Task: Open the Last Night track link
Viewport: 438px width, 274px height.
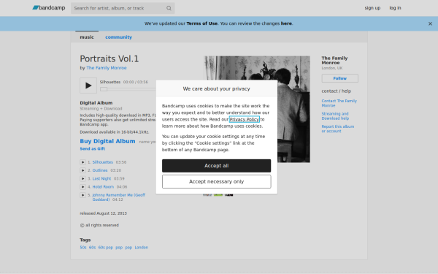Action: click(101, 179)
